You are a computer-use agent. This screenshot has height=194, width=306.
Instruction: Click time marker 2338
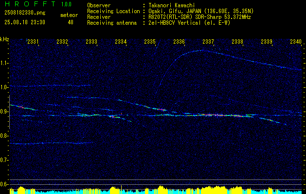237,41
